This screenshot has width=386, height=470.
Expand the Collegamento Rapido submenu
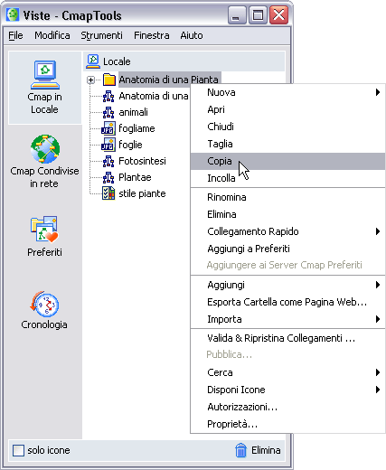(x=378, y=231)
